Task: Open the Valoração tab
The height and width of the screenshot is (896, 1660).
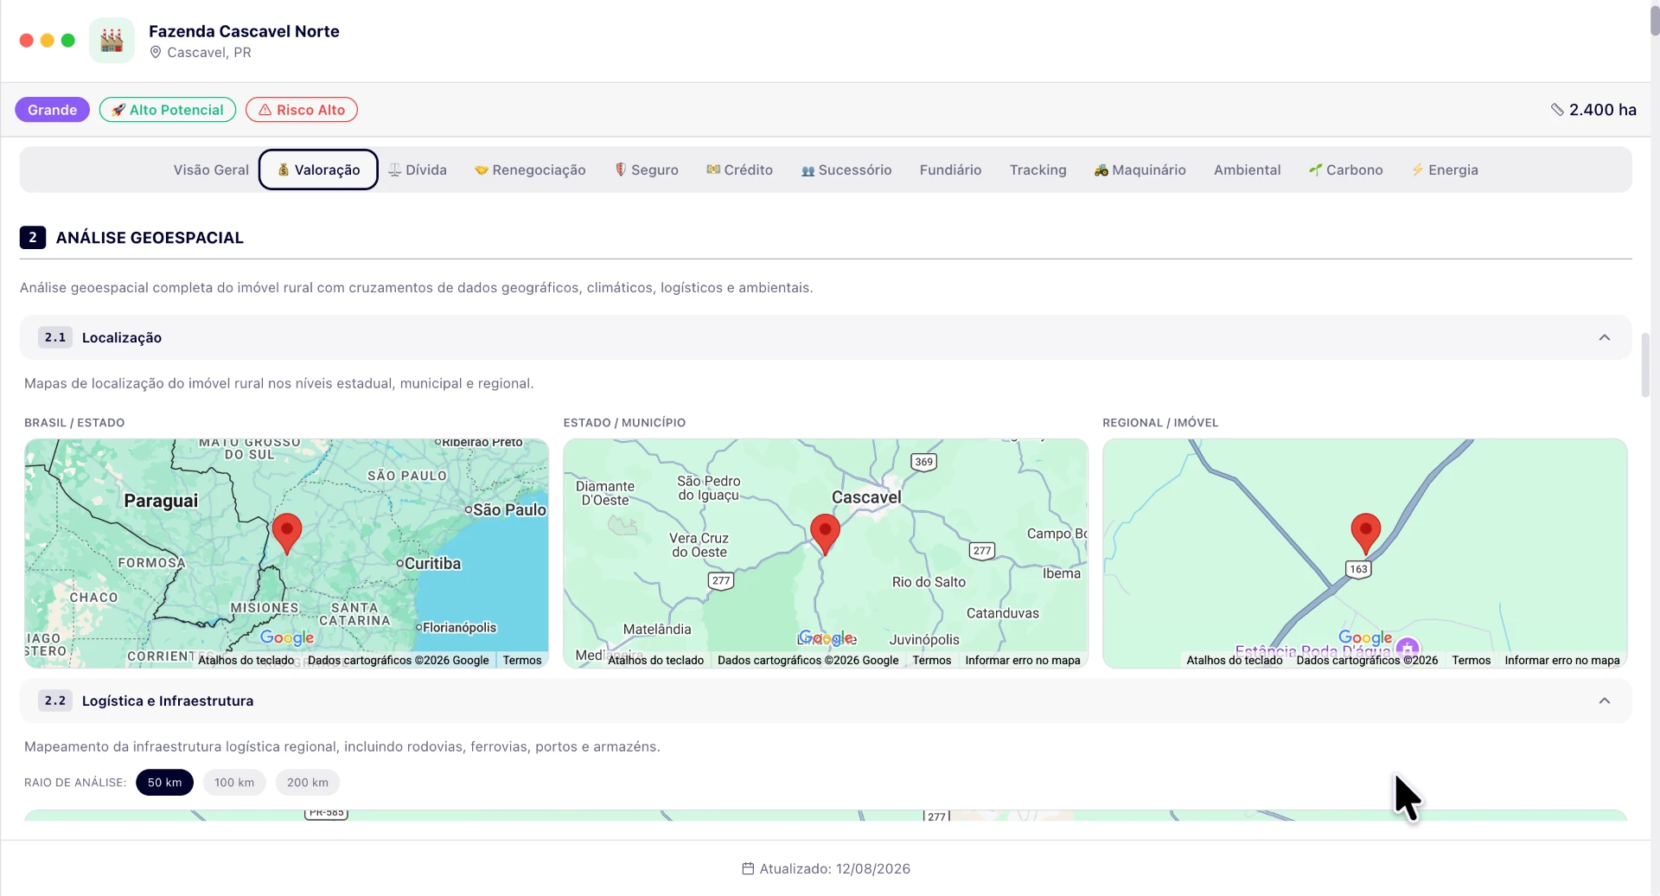Action: click(318, 170)
